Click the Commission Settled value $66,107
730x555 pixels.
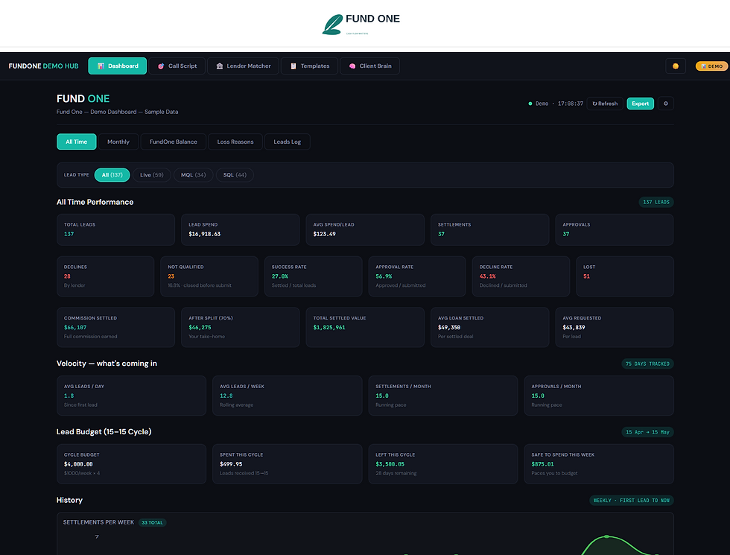coord(75,328)
